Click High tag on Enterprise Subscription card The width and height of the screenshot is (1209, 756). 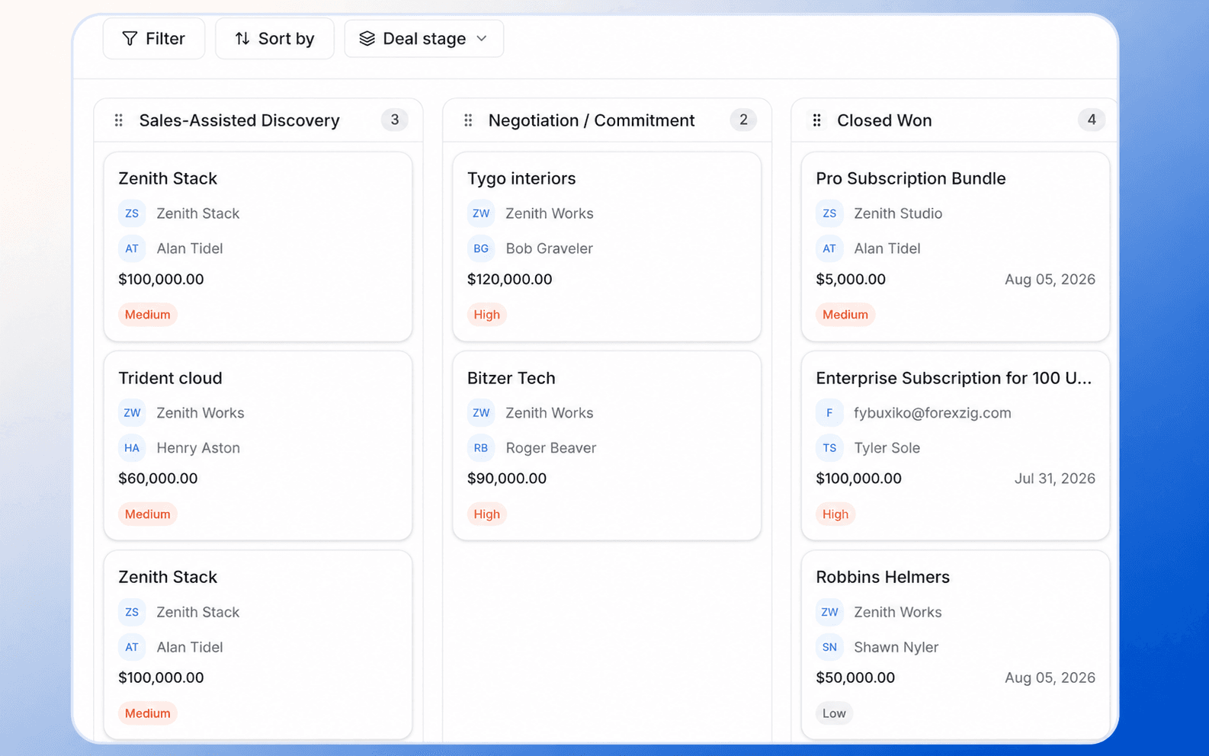[x=835, y=514]
